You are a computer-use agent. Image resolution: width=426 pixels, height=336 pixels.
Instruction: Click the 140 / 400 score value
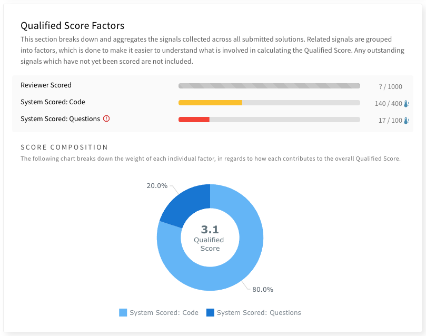(388, 103)
